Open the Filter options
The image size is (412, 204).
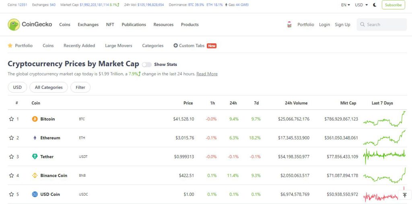click(x=80, y=87)
